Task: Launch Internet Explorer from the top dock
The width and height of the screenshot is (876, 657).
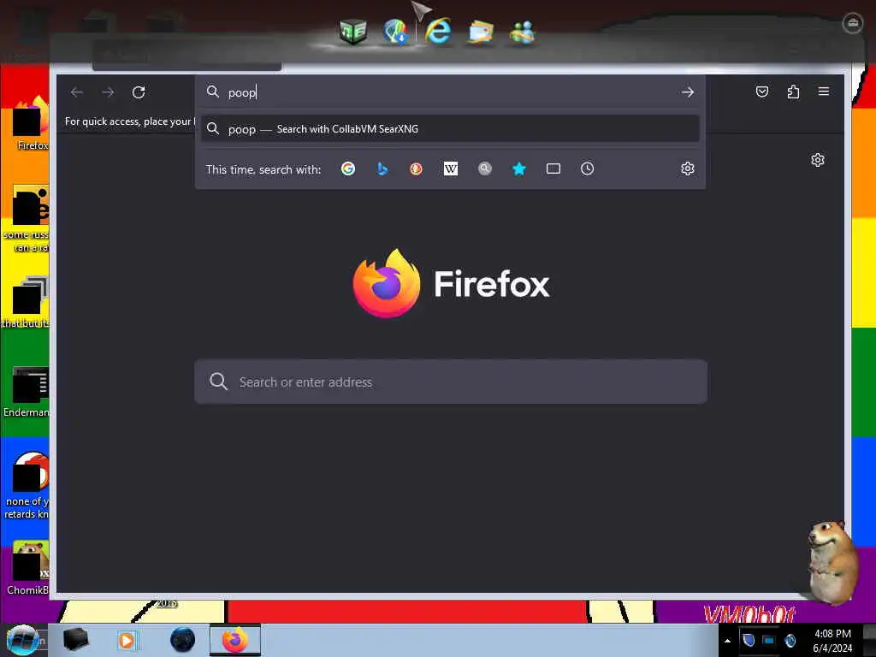Action: tap(438, 31)
